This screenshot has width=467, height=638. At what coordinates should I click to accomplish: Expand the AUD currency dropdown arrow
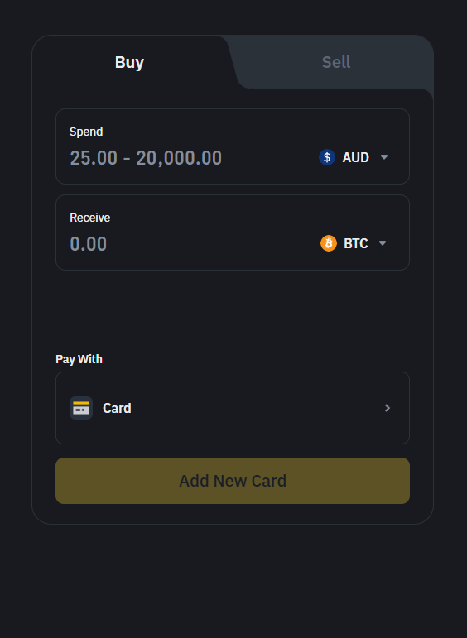coord(384,157)
